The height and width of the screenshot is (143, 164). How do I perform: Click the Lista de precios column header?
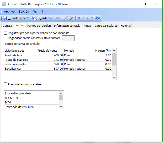tap(21, 51)
